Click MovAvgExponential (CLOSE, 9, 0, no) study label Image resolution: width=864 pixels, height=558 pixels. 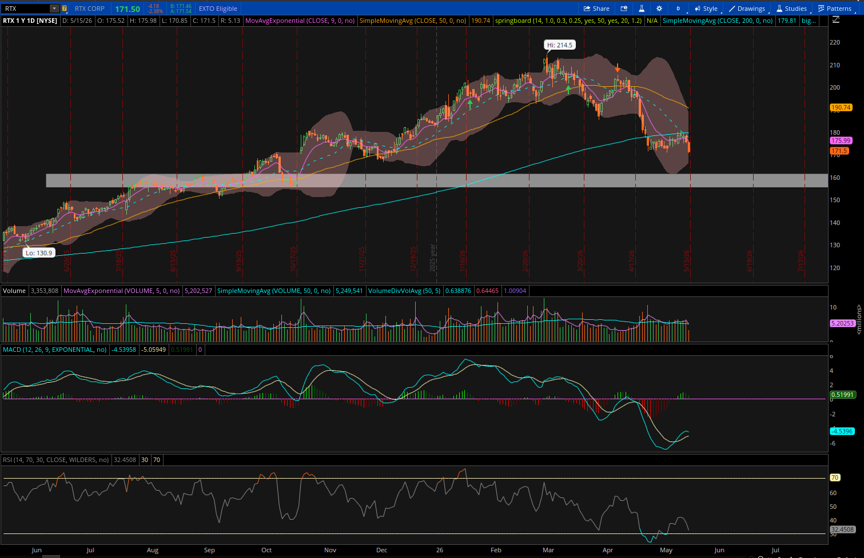(x=300, y=21)
